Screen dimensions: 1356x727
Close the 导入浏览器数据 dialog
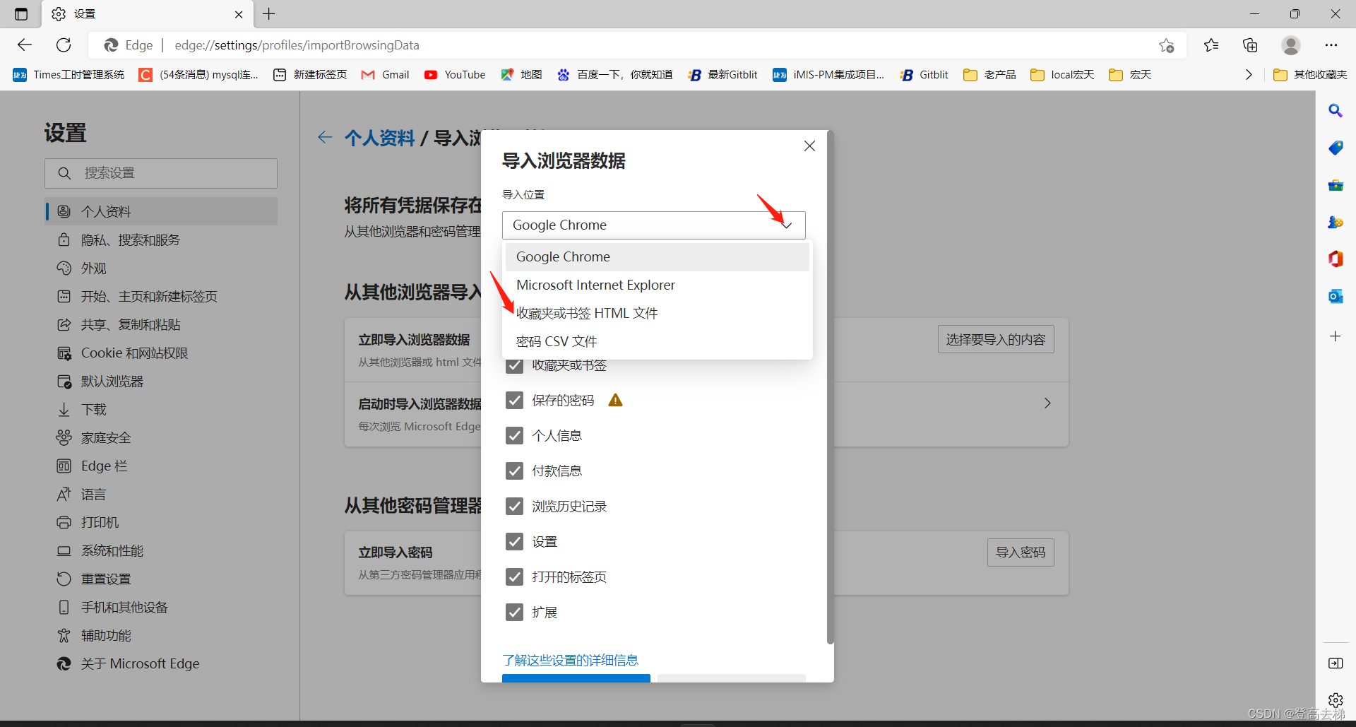[x=809, y=146]
